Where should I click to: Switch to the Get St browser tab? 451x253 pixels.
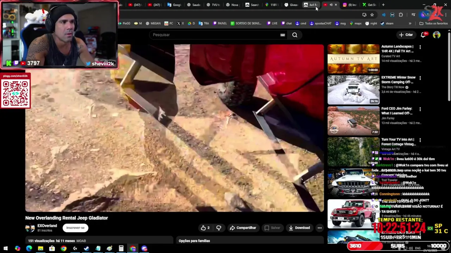[369, 5]
